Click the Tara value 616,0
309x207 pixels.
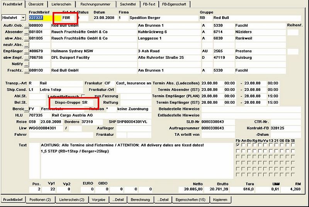(x=242, y=189)
